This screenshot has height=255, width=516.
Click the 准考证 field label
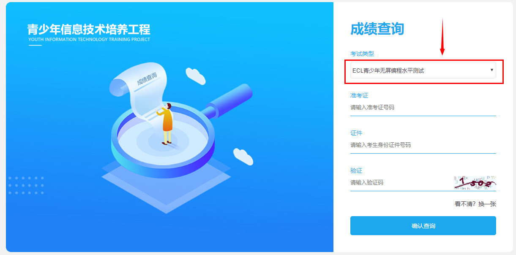pos(359,95)
